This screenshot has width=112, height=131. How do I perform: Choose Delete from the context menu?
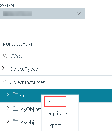[x=54, y=102]
